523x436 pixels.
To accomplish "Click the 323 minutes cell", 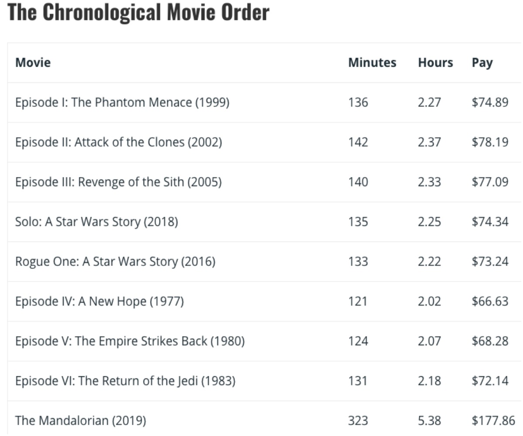I will pos(358,421).
